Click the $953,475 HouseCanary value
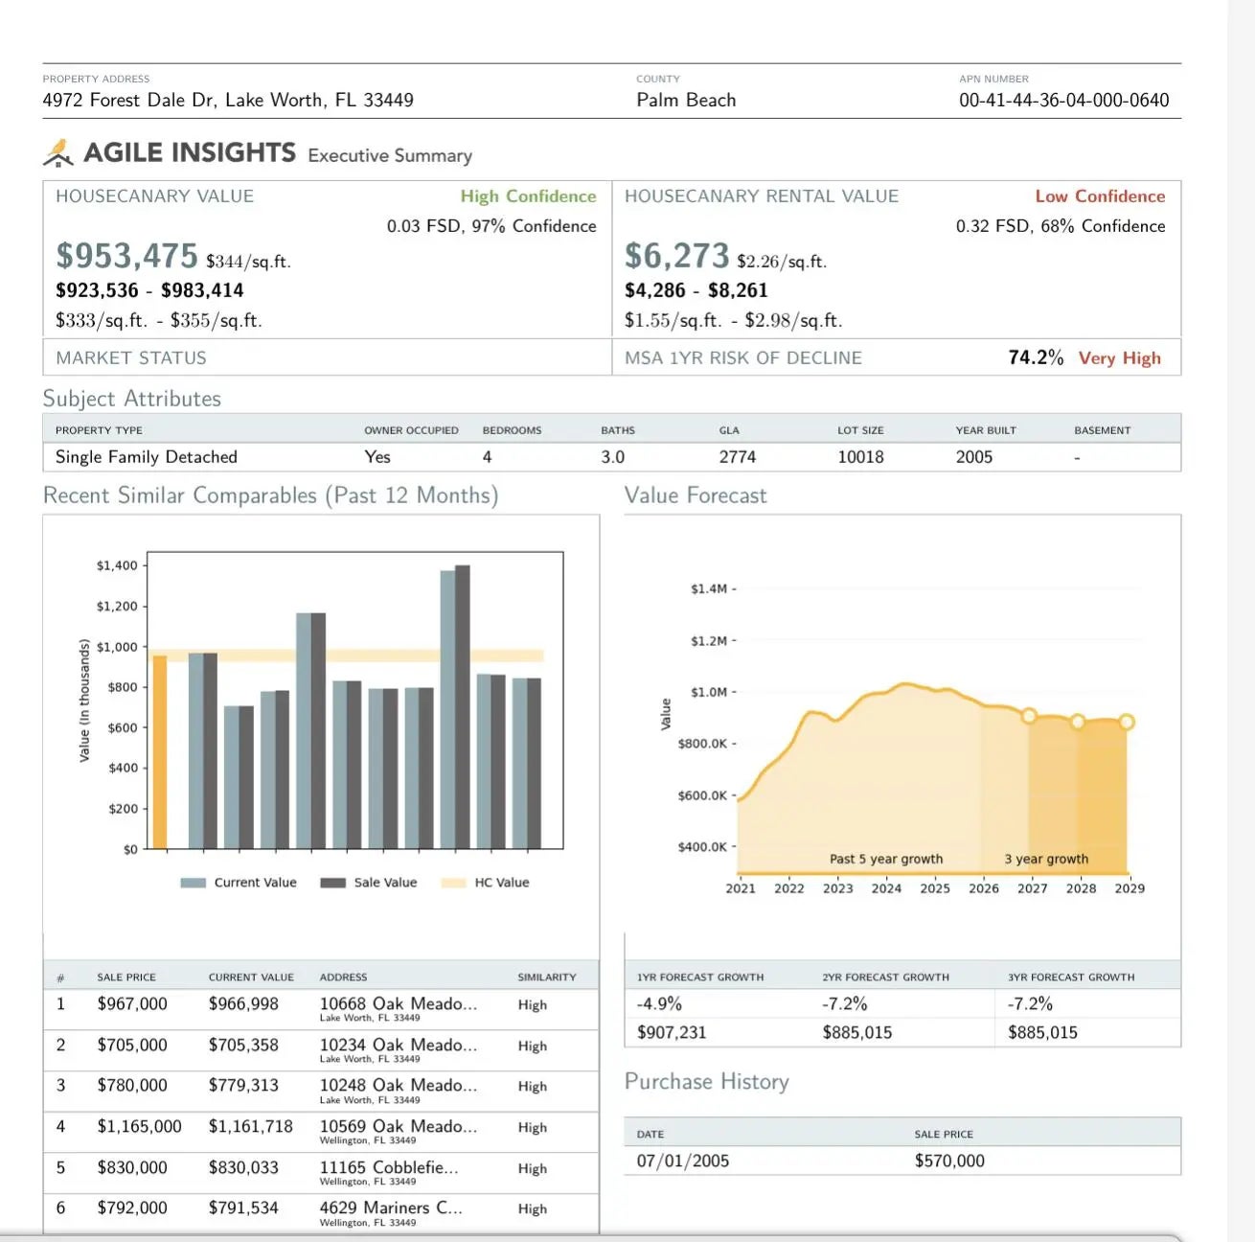This screenshot has width=1255, height=1242. coord(126,256)
